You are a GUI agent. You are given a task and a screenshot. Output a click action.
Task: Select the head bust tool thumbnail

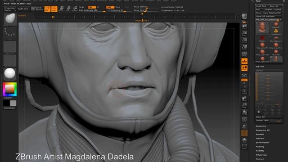pos(262,28)
